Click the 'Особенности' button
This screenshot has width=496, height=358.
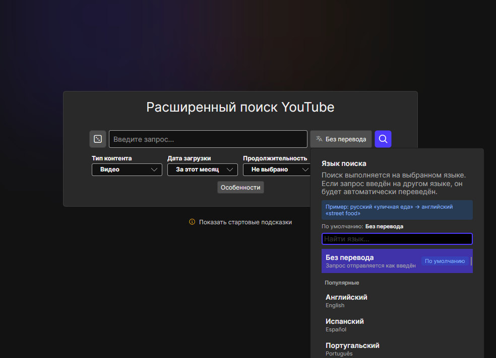(240, 188)
